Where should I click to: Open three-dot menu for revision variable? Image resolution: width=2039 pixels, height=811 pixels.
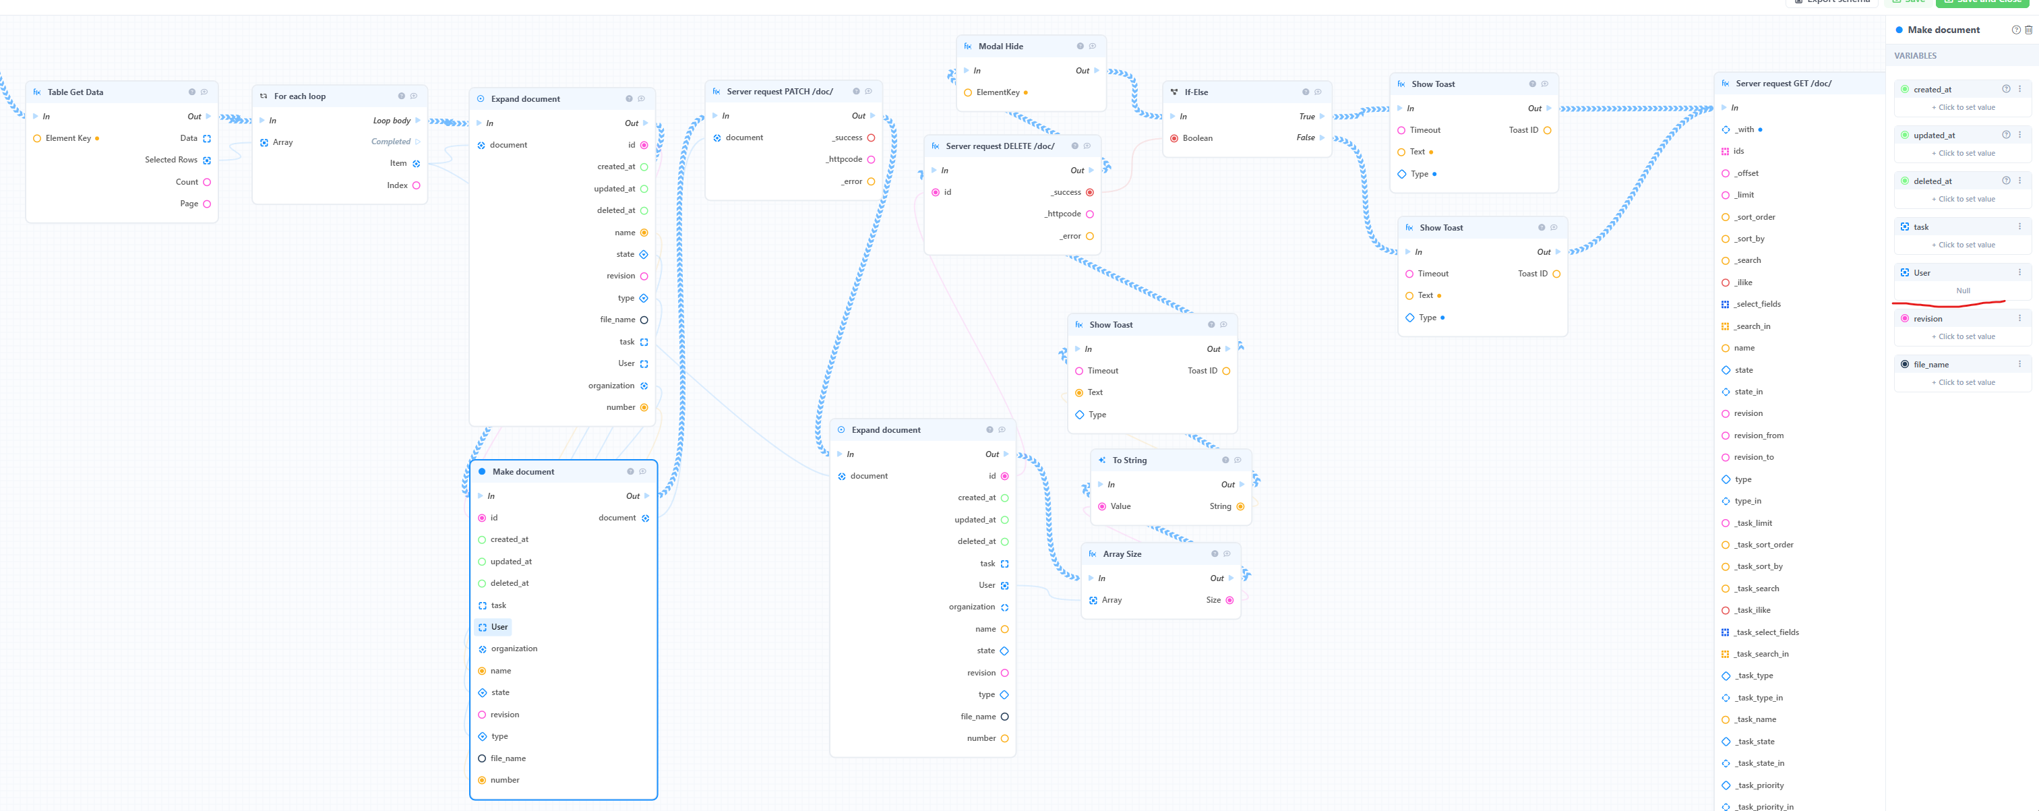pos(2019,318)
